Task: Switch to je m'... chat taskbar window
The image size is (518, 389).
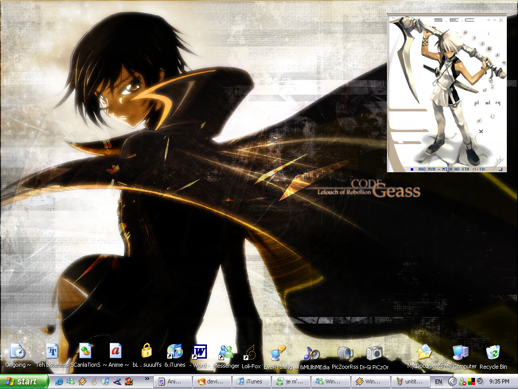Action: coord(292,381)
